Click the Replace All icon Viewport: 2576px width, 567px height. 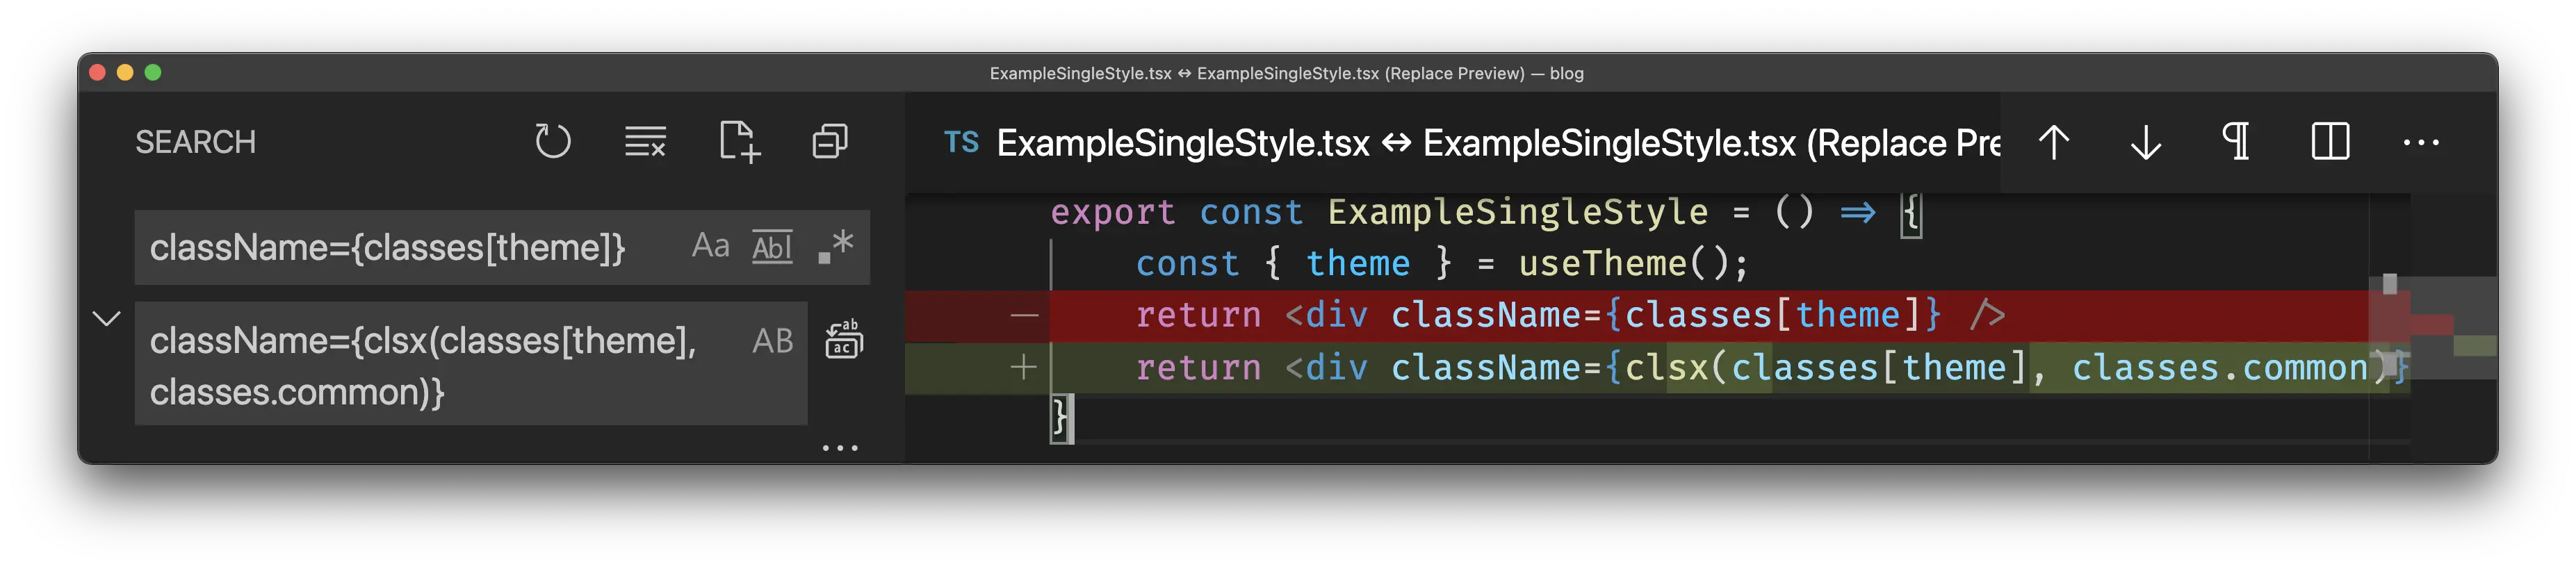[x=844, y=340]
